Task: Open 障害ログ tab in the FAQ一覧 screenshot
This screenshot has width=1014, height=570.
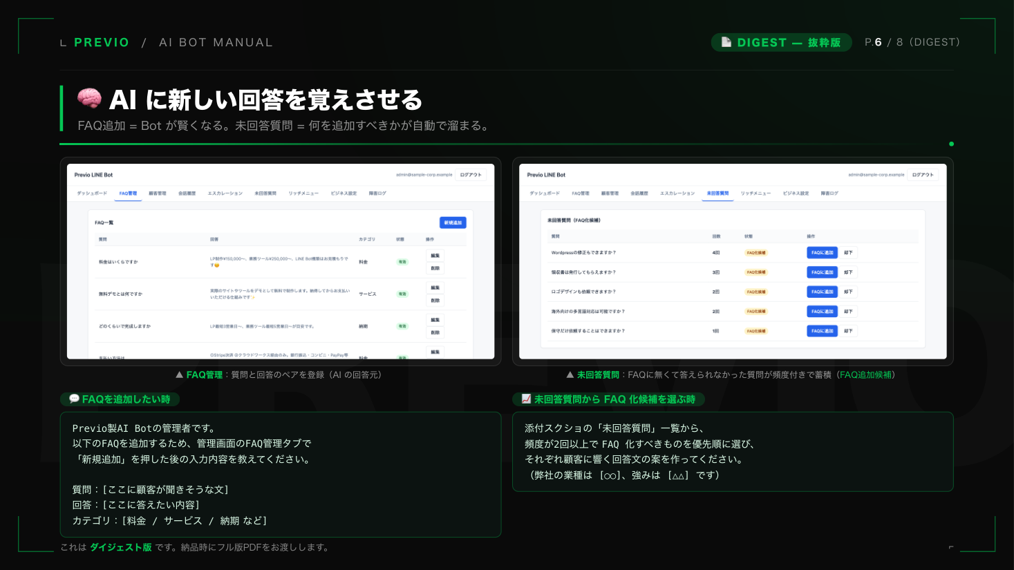Action: (x=377, y=193)
